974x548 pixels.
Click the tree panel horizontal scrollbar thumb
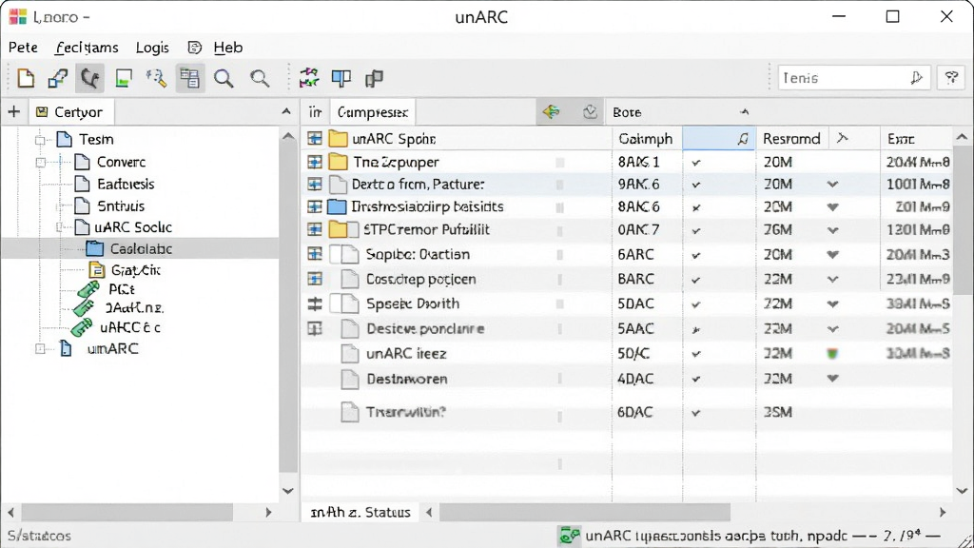tap(127, 513)
